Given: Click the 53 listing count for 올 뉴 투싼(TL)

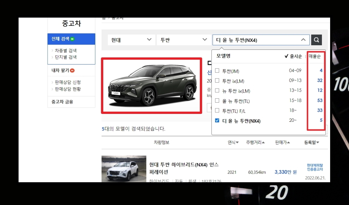Looking at the screenshot, I should pos(320,100).
